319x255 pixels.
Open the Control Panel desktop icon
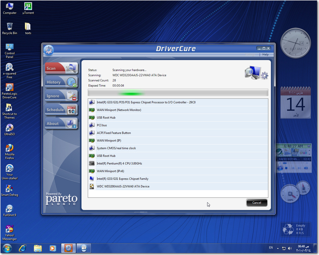coord(10,51)
